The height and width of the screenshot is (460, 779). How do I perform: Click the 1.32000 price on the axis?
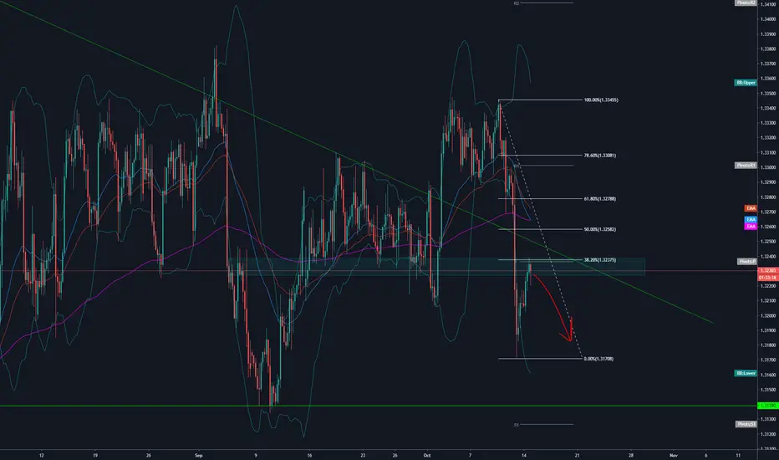768,316
